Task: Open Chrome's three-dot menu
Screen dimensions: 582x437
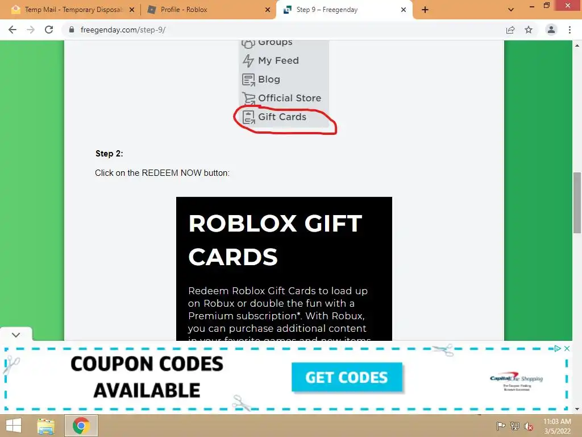Action: [569, 30]
